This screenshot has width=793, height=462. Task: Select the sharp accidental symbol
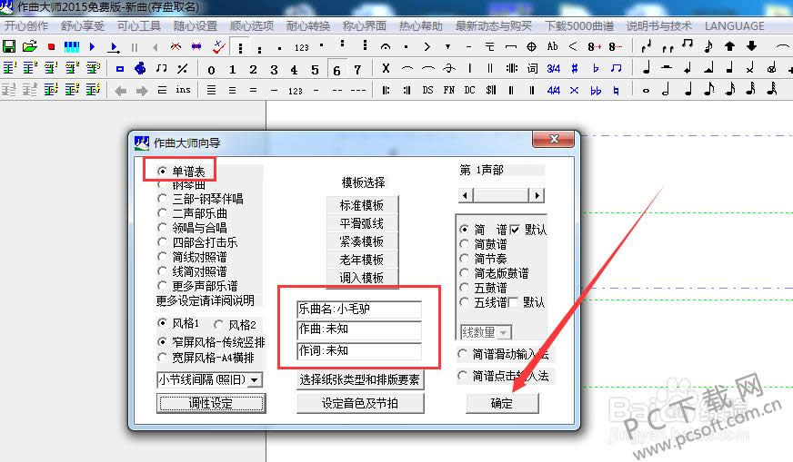[x=575, y=68]
